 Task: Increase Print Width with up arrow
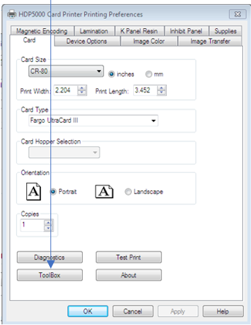tap(82, 88)
